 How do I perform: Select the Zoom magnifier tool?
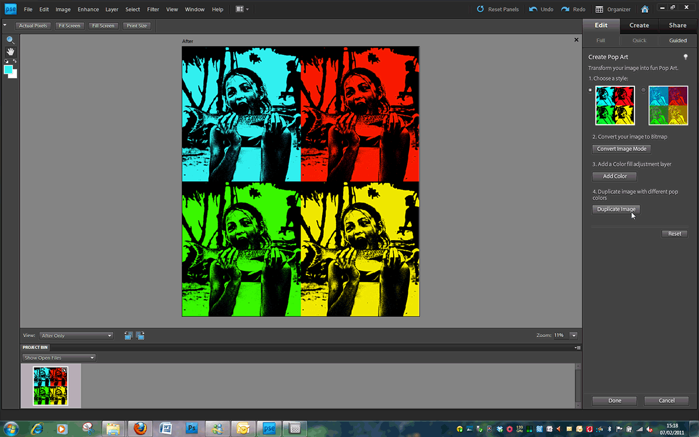[10, 40]
